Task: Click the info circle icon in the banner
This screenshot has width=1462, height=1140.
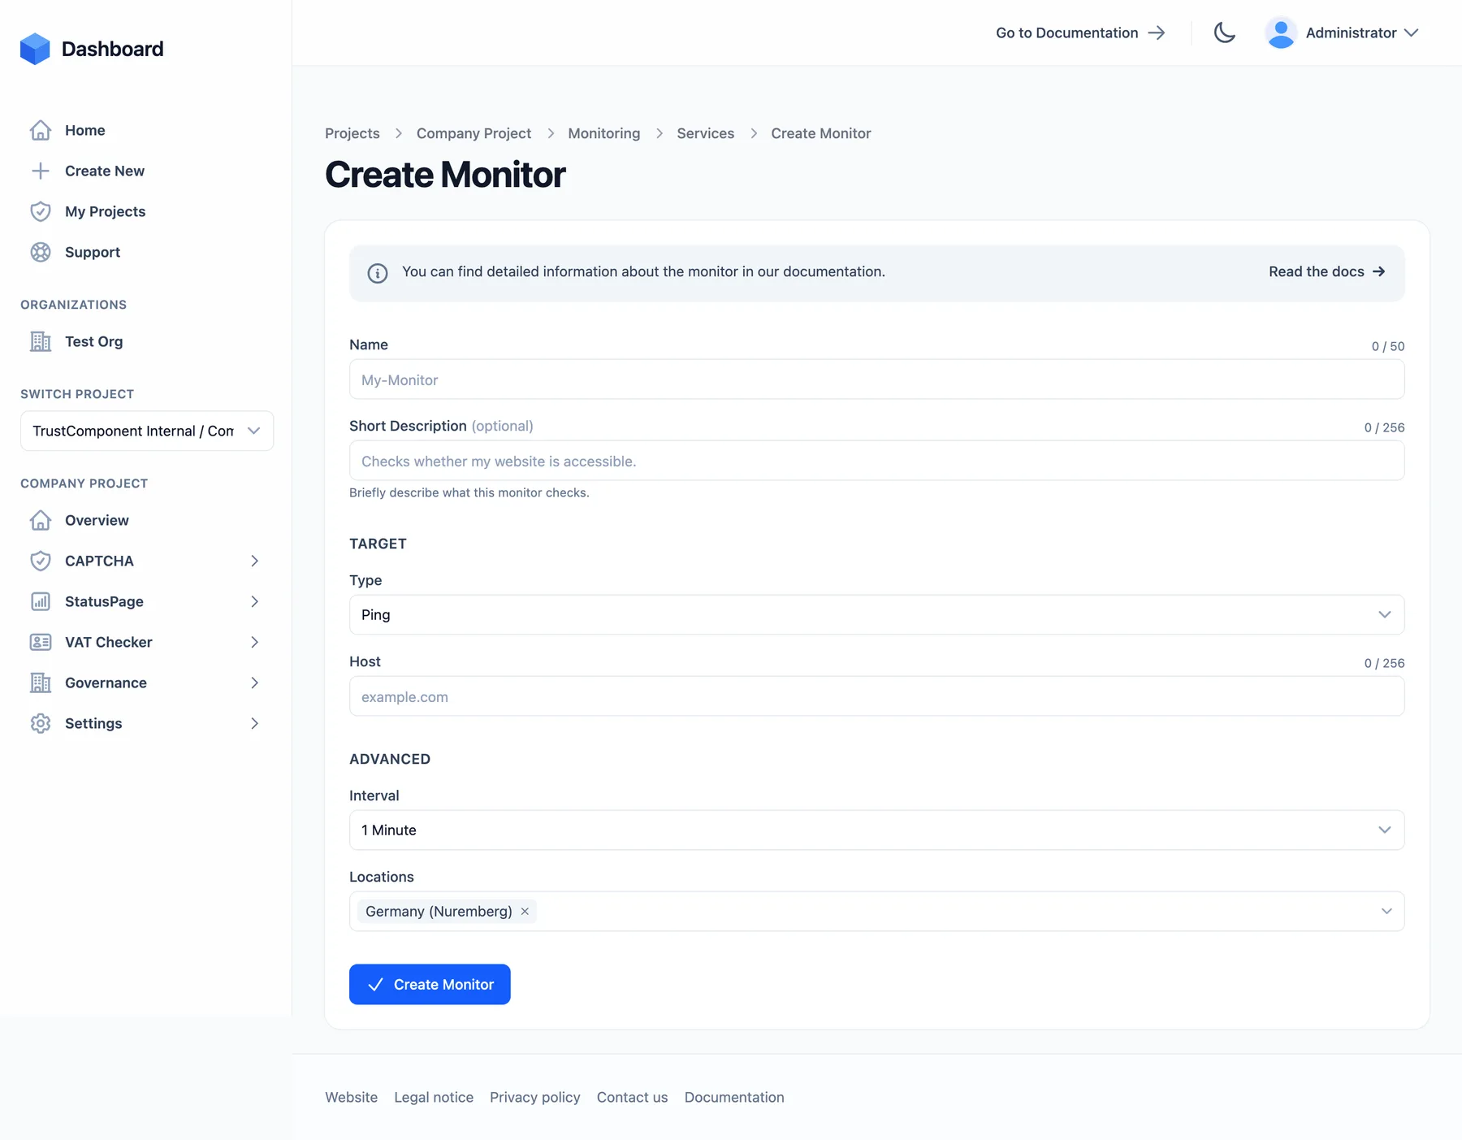Action: (x=378, y=273)
